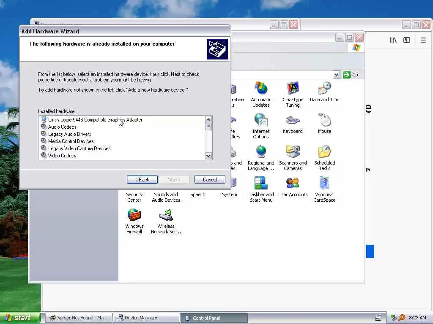Screen dimensions: 433x324
Task: Open User Accounts icon
Action: pyautogui.click(x=293, y=187)
